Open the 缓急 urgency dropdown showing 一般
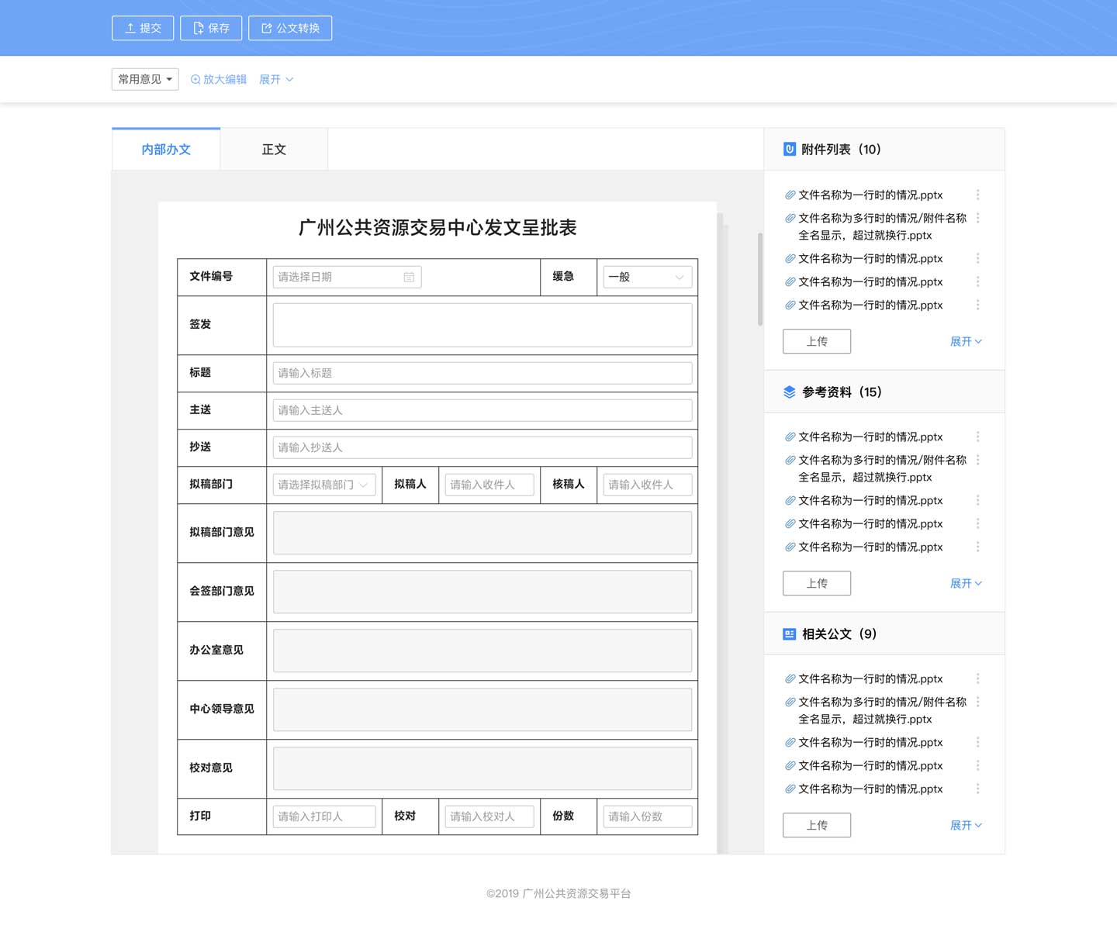The image size is (1117, 932). [x=646, y=277]
